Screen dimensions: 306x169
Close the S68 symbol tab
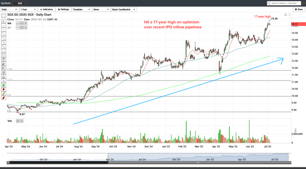(24, 3)
